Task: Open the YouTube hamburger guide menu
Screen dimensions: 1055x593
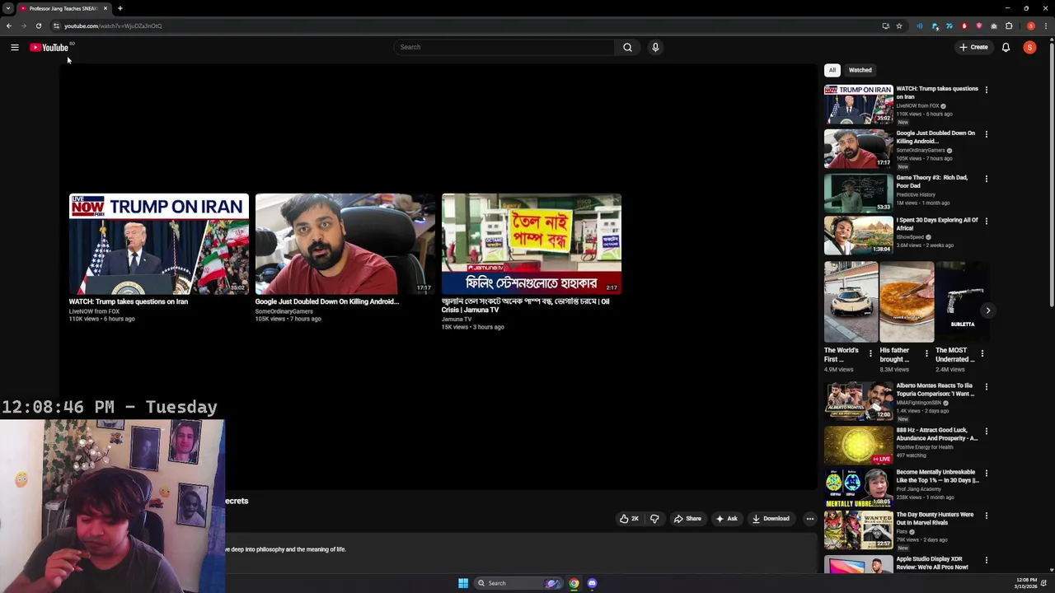Action: click(x=14, y=48)
